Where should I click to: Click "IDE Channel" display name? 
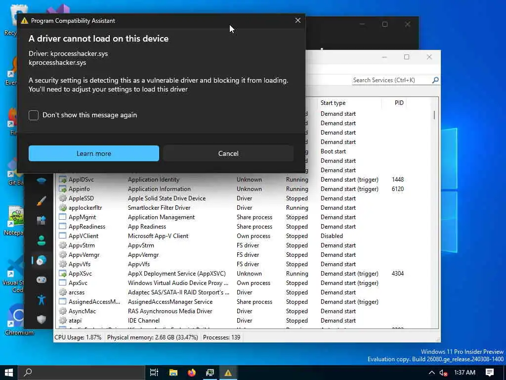click(x=144, y=320)
